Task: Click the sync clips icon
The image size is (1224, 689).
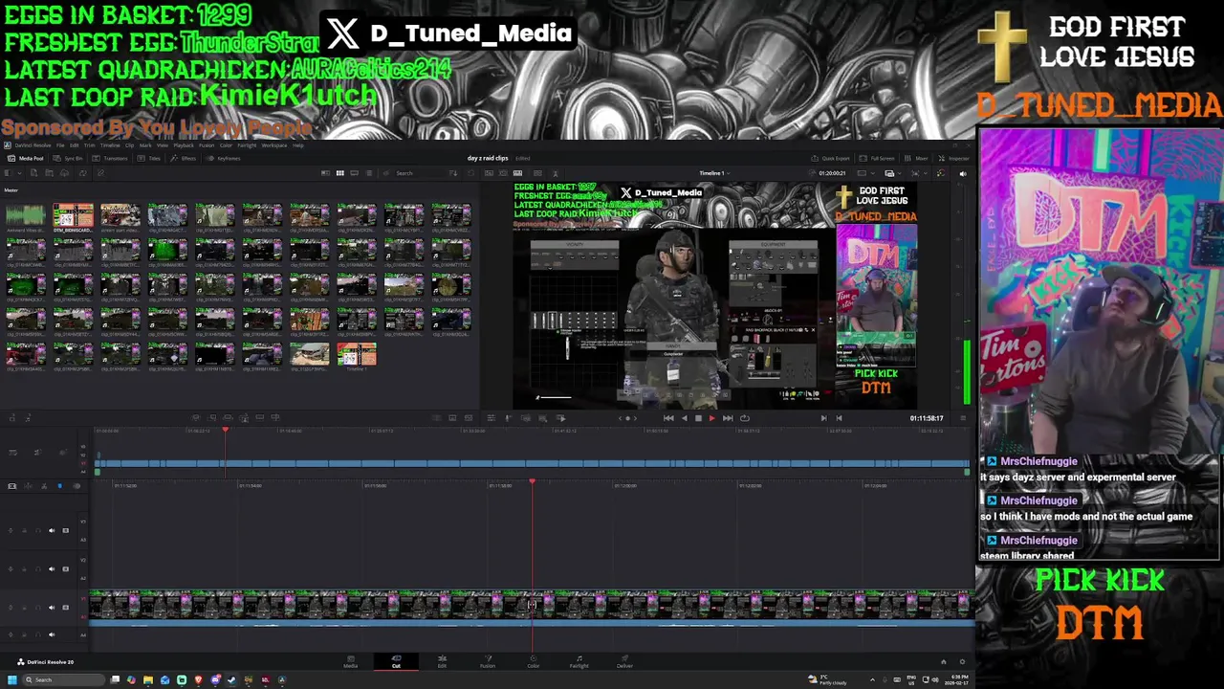Action: 83,172
